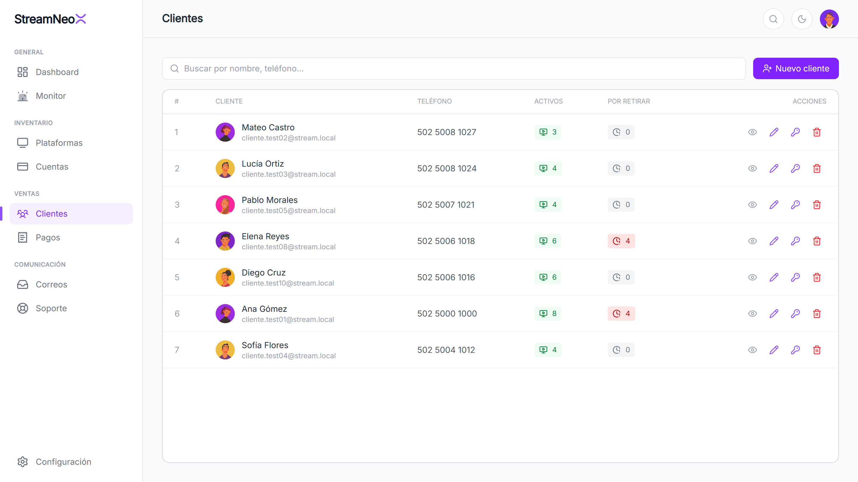This screenshot has height=482, width=858.
Task: Open the user profile avatar menu
Action: (829, 19)
